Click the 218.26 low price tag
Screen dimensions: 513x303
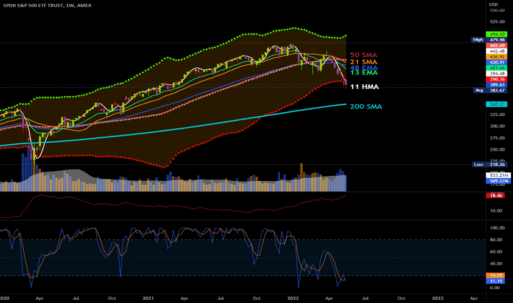(x=496, y=164)
